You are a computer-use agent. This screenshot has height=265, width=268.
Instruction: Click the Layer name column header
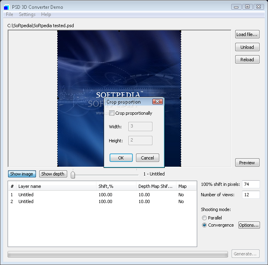(x=56, y=186)
